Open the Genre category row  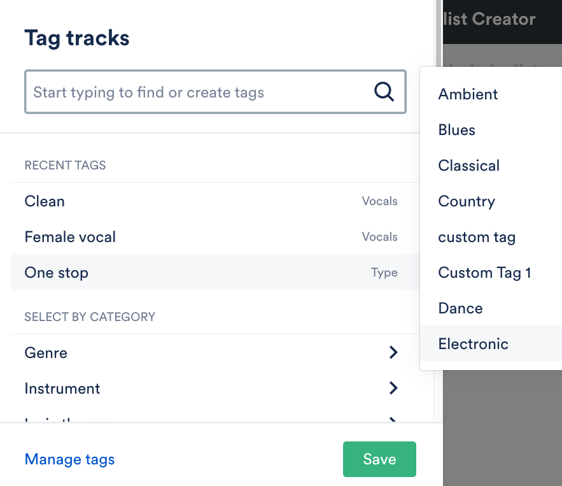click(46, 352)
